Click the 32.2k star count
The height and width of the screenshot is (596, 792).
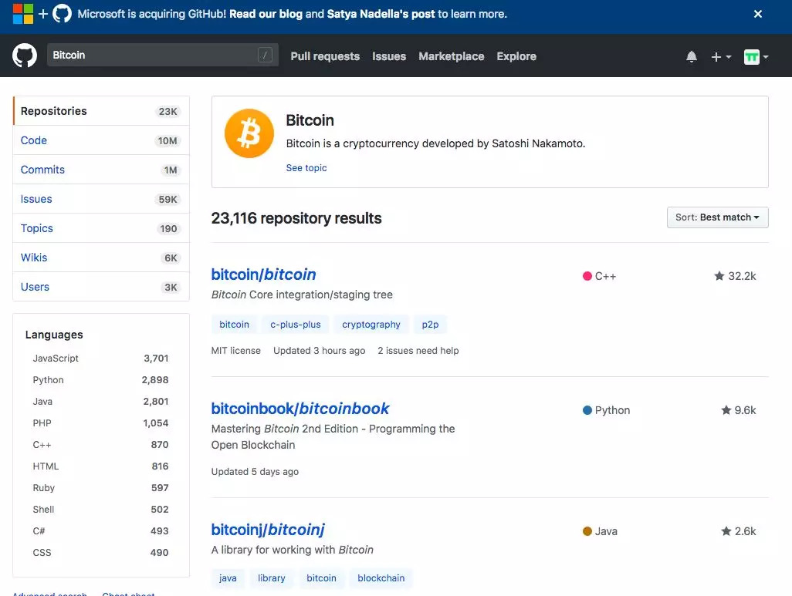pyautogui.click(x=742, y=276)
